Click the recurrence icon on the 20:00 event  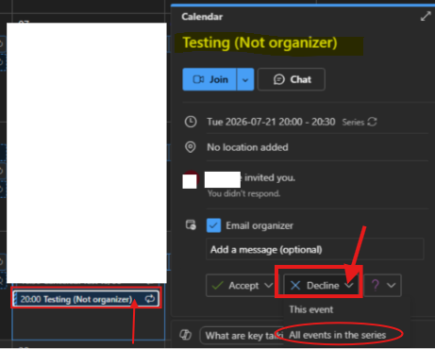(150, 299)
